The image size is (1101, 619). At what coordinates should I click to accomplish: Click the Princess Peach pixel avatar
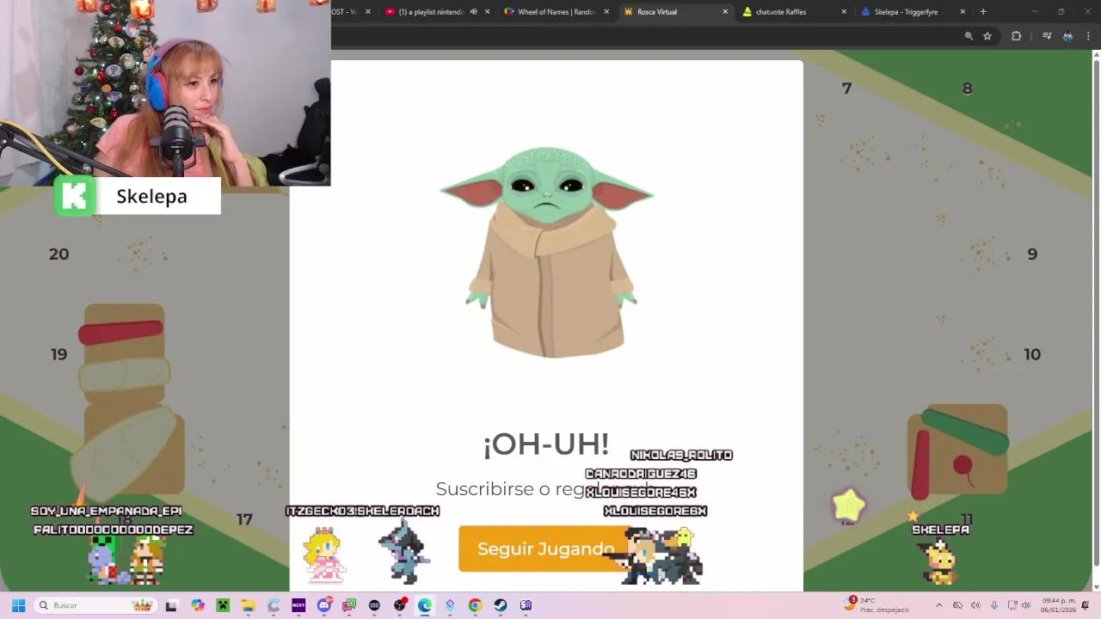click(x=323, y=555)
